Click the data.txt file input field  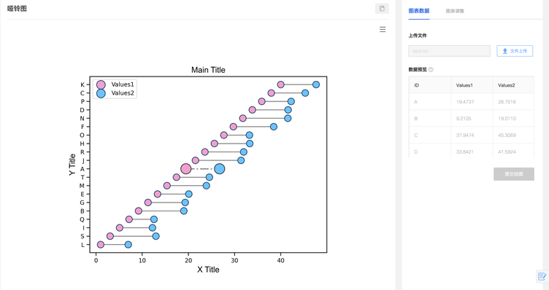pos(449,51)
